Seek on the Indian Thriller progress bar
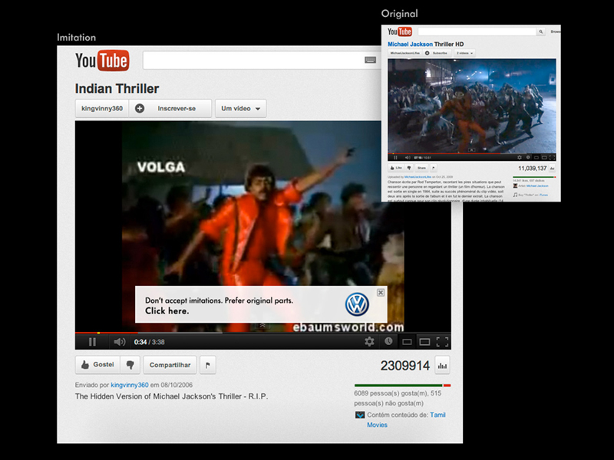Image resolution: width=614 pixels, height=460 pixels. (262, 333)
